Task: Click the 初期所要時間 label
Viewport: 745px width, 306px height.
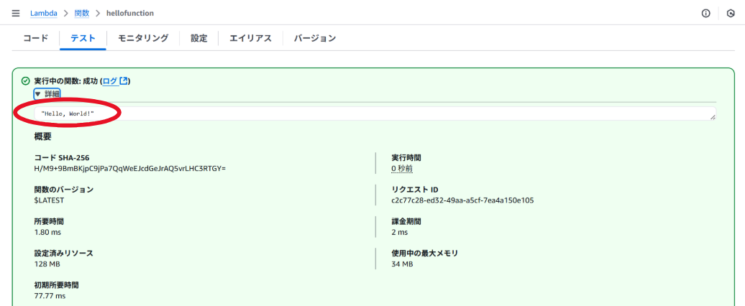Action: 57,285
